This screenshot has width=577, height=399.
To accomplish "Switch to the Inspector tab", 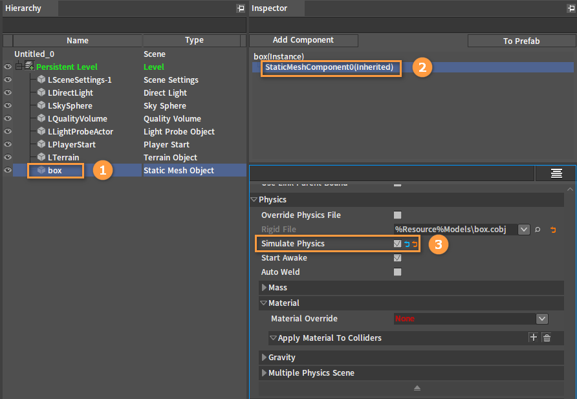I will (277, 8).
